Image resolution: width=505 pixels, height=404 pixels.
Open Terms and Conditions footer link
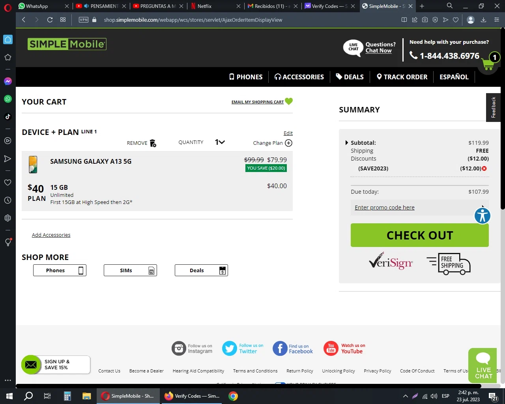pos(255,371)
